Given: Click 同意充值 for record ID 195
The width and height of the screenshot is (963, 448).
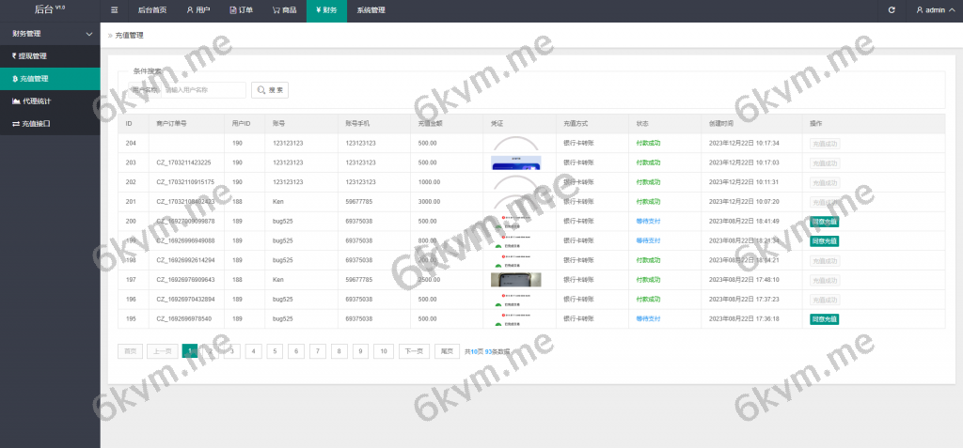Looking at the screenshot, I should click(x=824, y=319).
